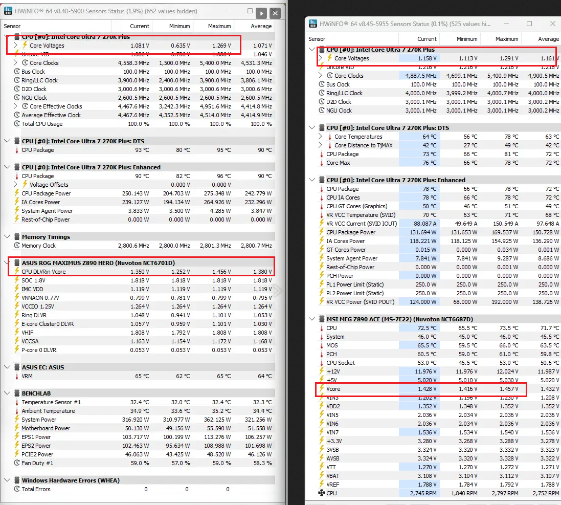Click chip icon of BENCHLAB group header
561x505 pixels.
(16, 393)
